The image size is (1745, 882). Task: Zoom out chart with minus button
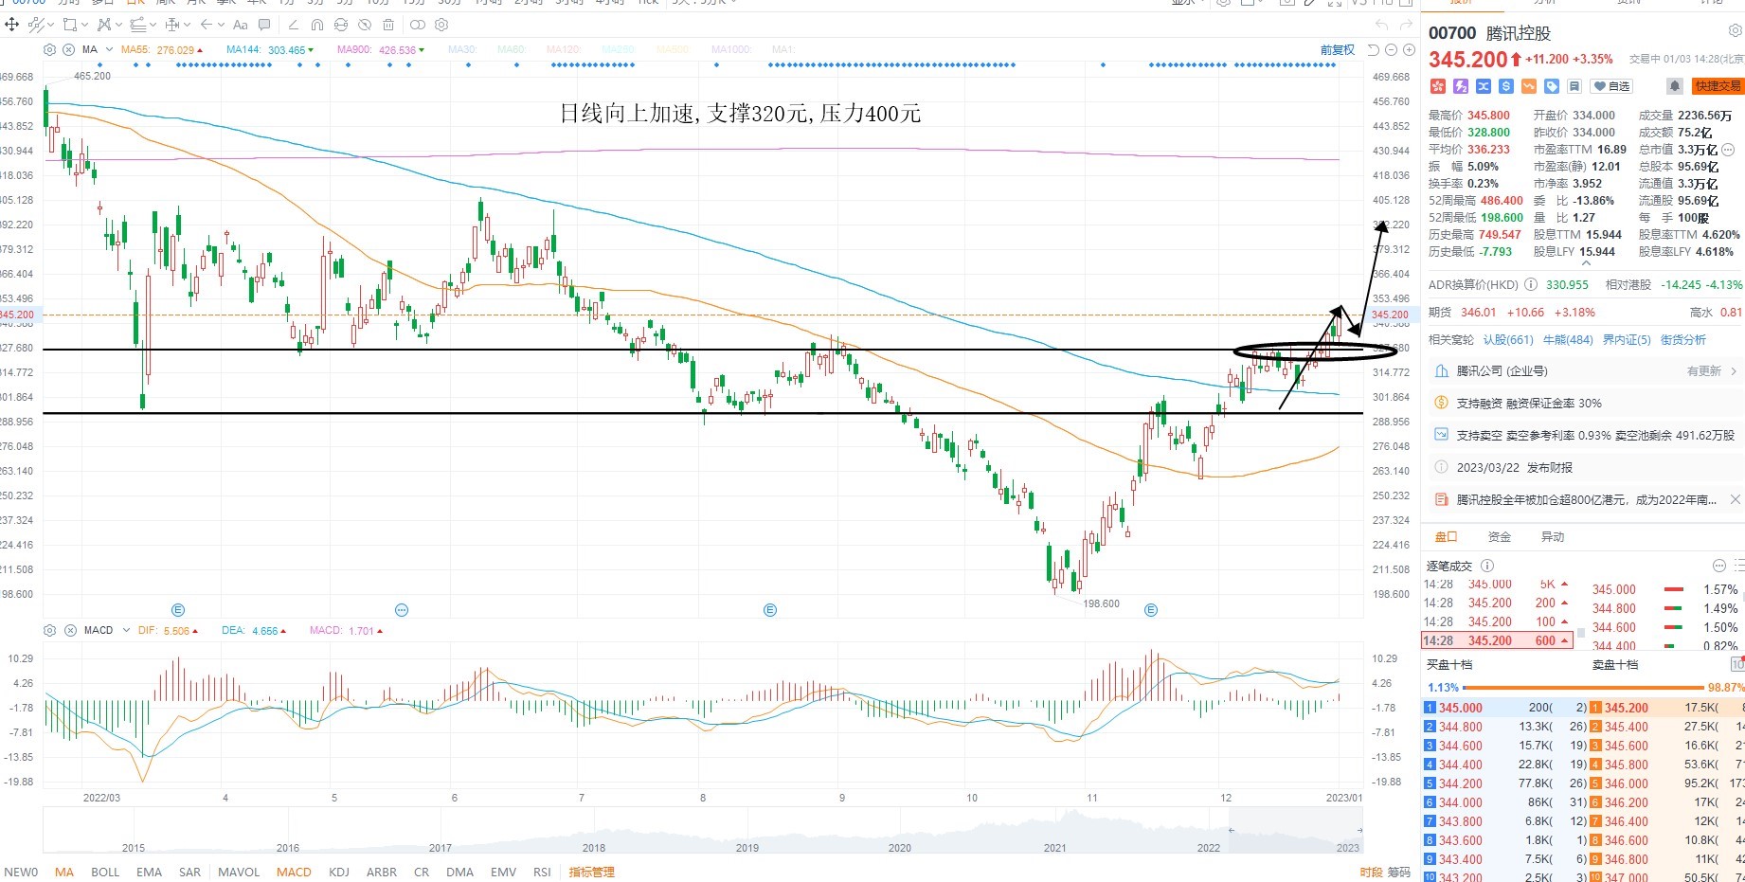(x=1391, y=49)
